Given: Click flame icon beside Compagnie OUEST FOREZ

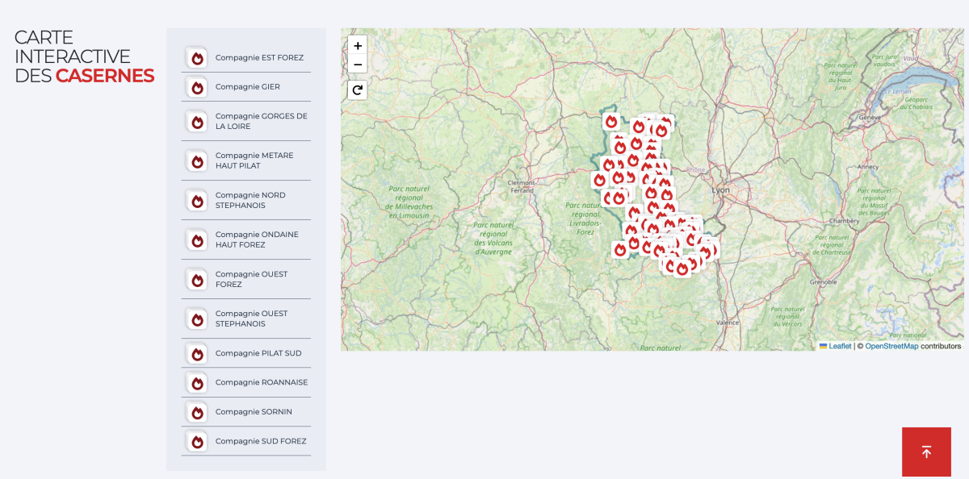Looking at the screenshot, I should click(x=197, y=280).
